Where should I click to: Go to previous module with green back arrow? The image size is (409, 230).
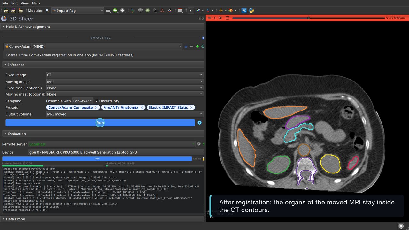115,11
